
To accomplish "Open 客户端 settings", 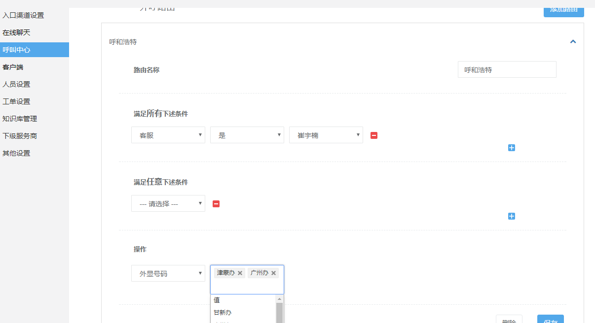I will click(x=13, y=67).
